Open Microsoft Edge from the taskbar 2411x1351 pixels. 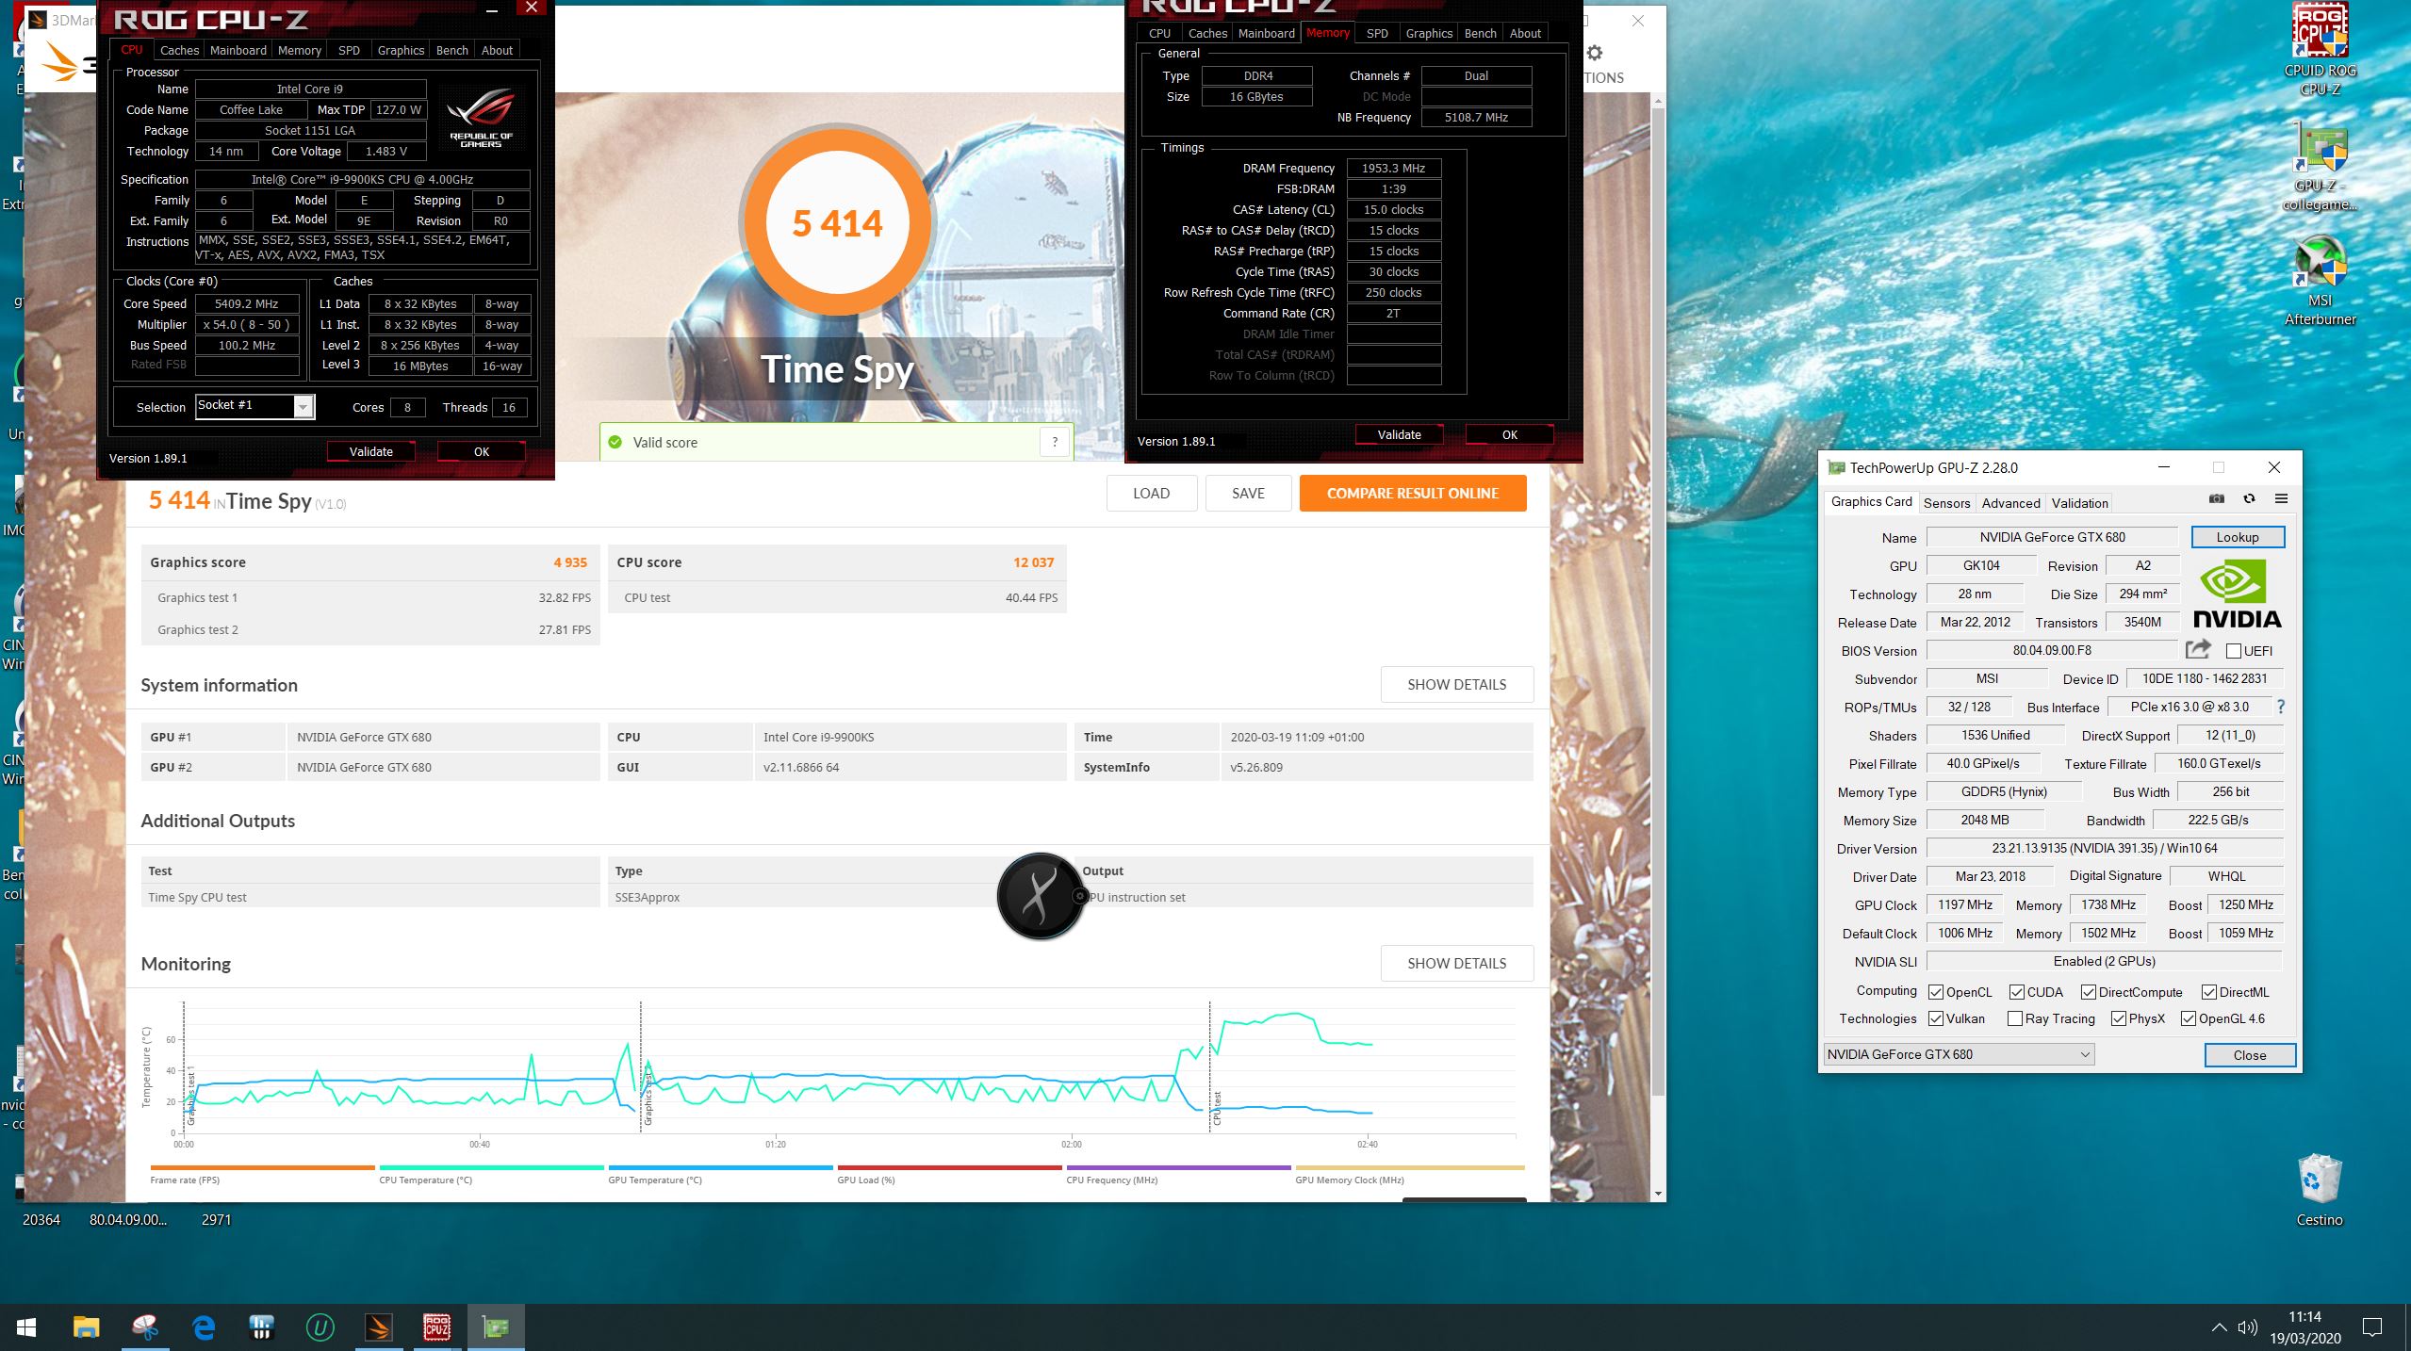[x=204, y=1327]
